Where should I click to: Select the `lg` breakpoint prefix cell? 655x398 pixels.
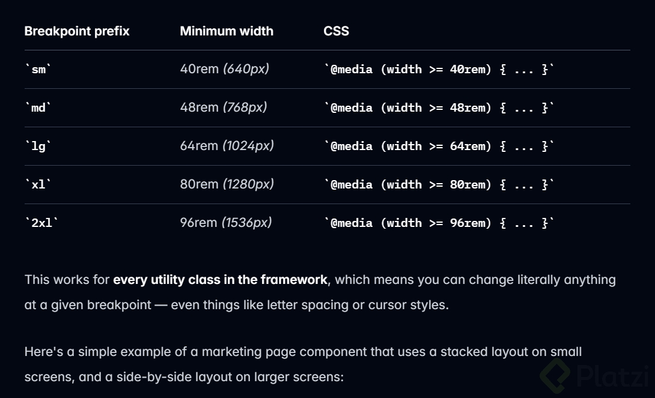pos(38,146)
